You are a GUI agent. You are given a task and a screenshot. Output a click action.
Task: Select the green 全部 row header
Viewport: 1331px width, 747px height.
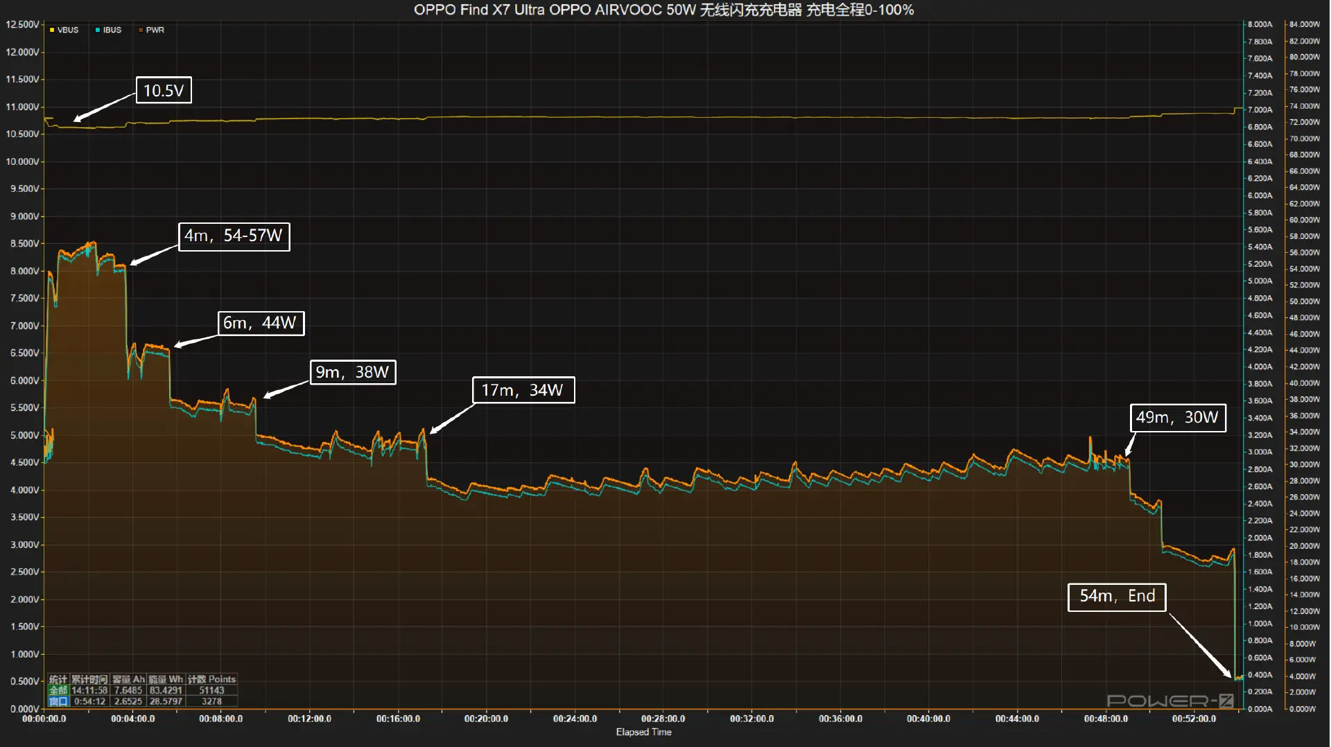coord(58,690)
